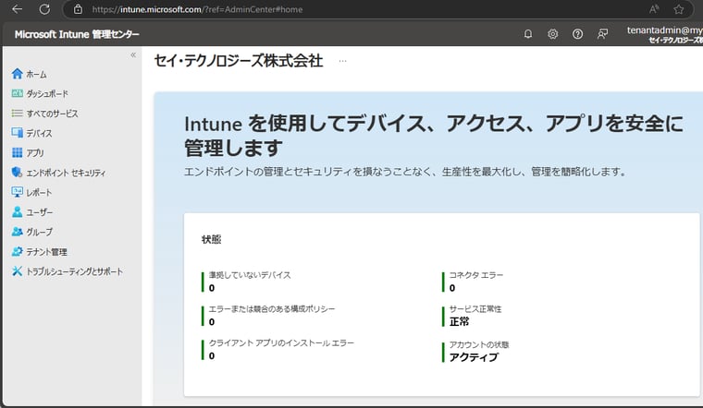Viewport: 703px width, 408px height.
Task: Click the ホーム house icon
Action: pos(17,74)
